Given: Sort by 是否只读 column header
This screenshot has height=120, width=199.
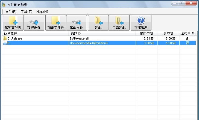Looking at the screenshot, I should [187, 34].
